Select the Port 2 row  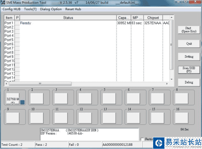tap(87, 27)
